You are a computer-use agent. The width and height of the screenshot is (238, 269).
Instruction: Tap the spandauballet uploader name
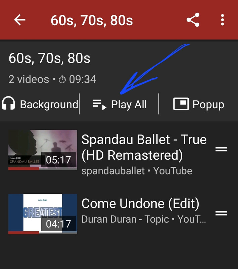tap(113, 171)
